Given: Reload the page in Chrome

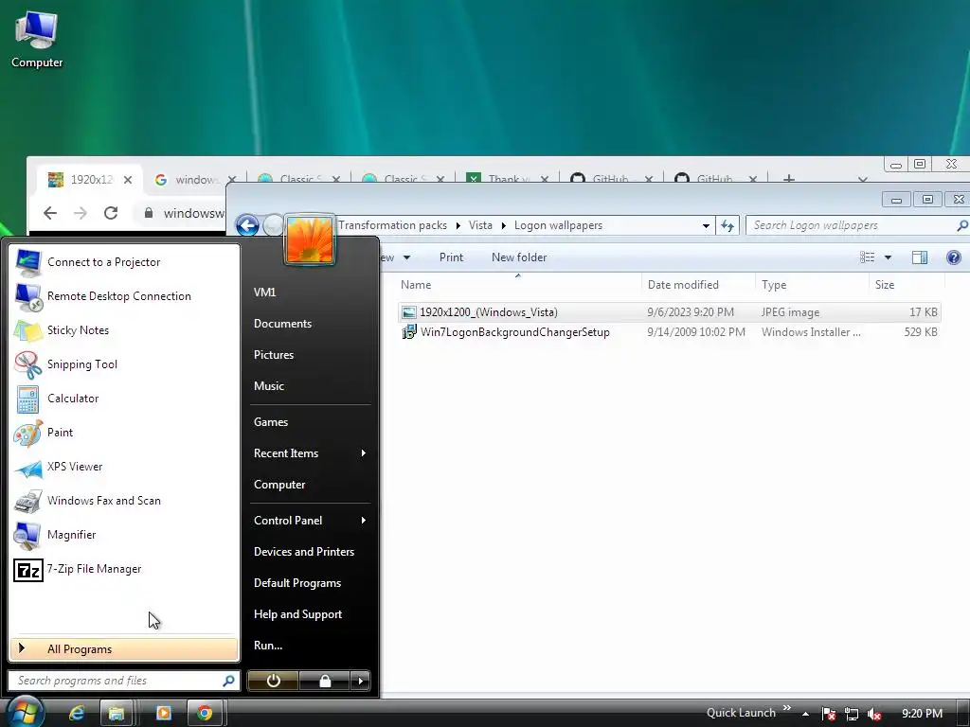Looking at the screenshot, I should [x=111, y=213].
